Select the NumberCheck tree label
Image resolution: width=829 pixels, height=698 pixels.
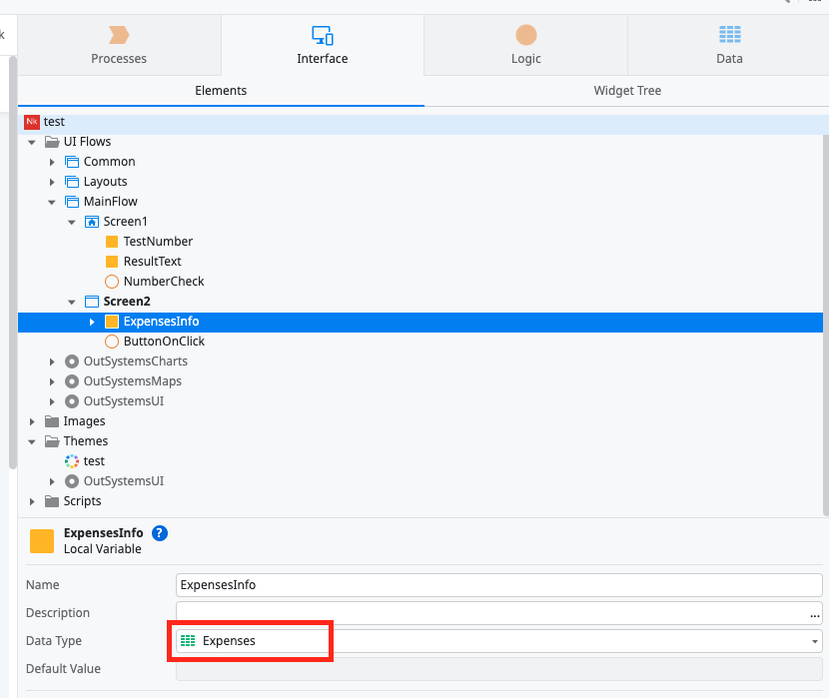[164, 282]
